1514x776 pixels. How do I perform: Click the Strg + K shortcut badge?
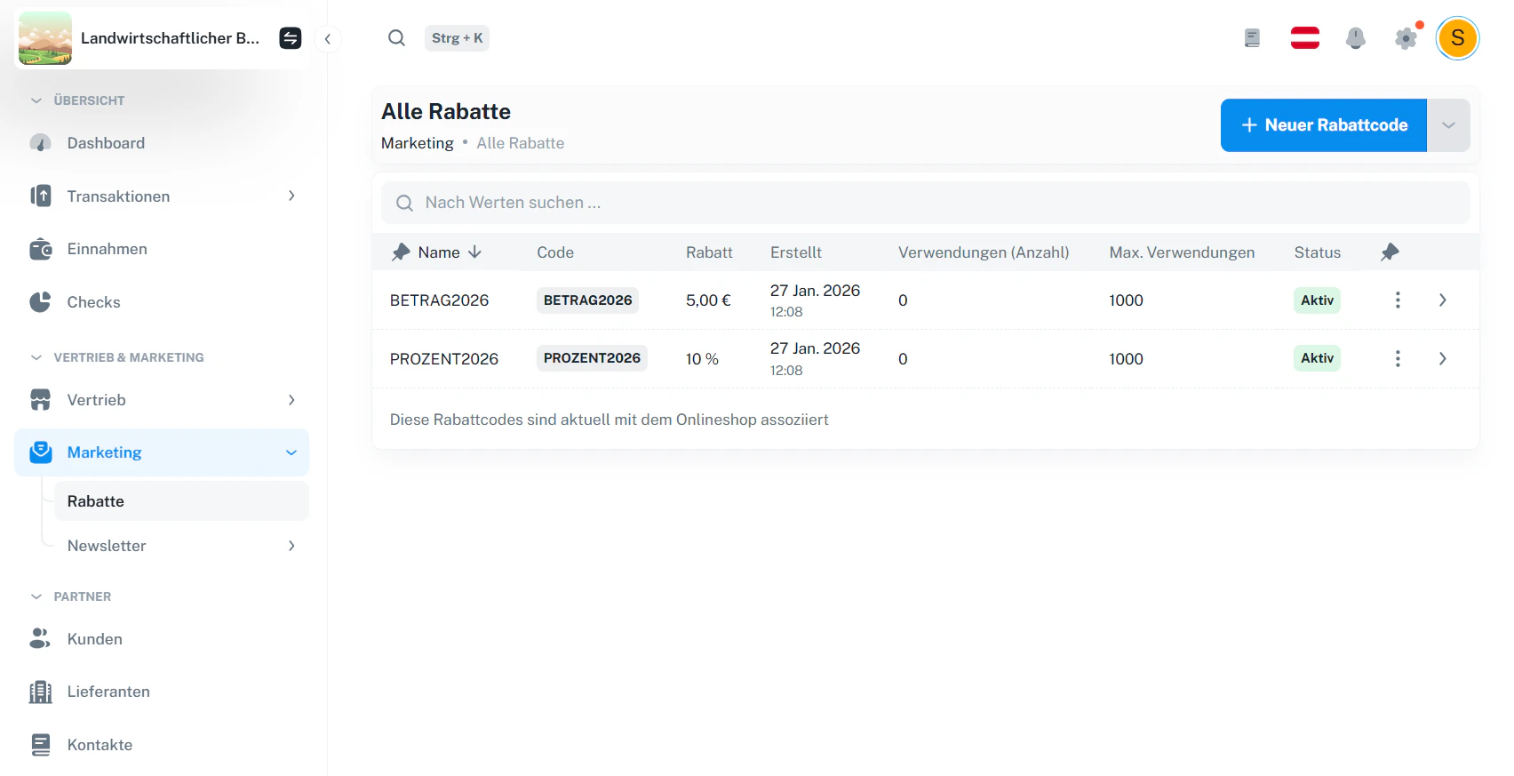(457, 38)
